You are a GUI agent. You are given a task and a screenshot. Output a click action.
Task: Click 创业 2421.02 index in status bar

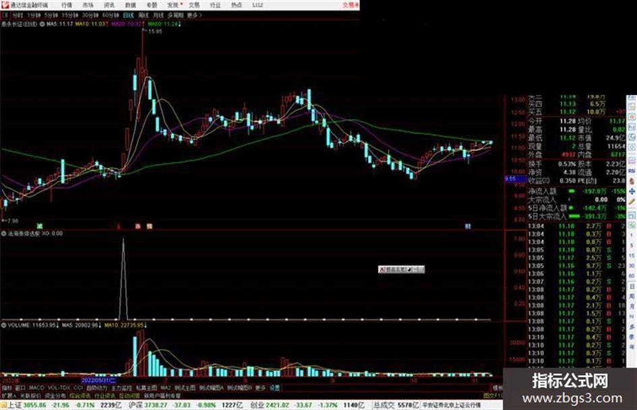pyautogui.click(x=268, y=405)
